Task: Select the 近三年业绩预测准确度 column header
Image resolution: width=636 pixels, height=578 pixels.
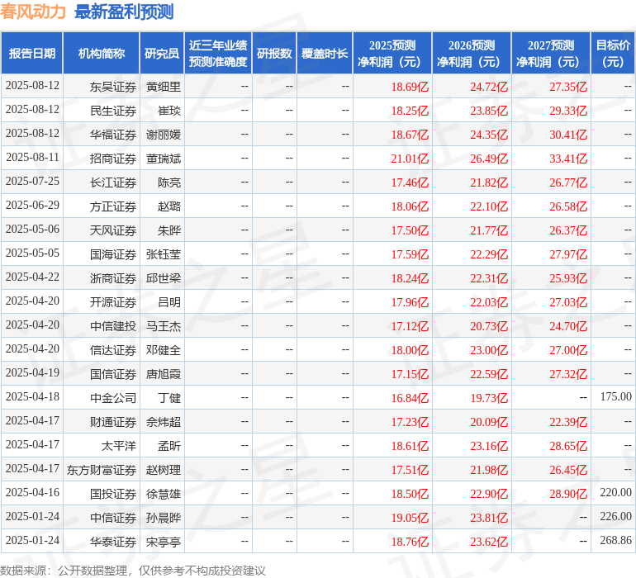Action: [x=218, y=53]
